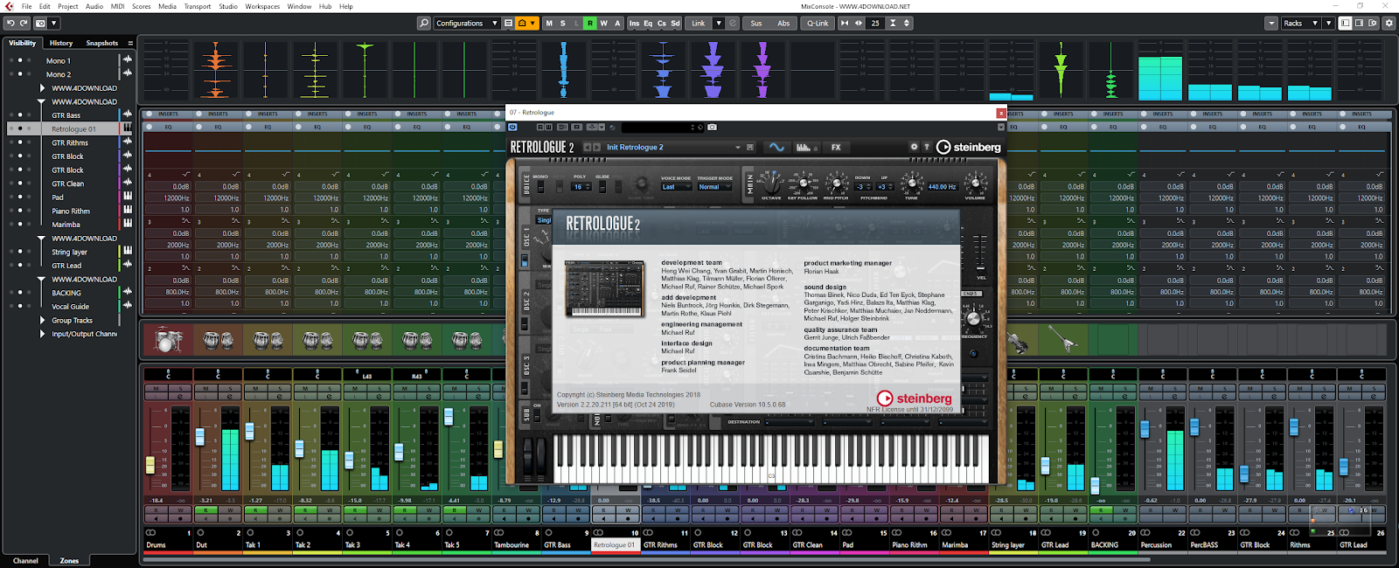Toggle the Eq link option
Screen dimensions: 1399x568
[x=648, y=24]
